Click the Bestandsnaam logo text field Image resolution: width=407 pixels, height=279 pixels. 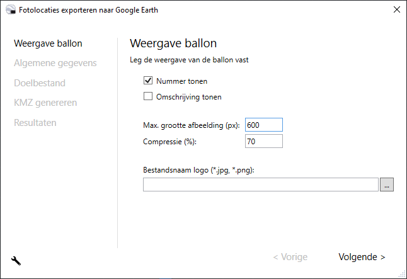(260, 185)
